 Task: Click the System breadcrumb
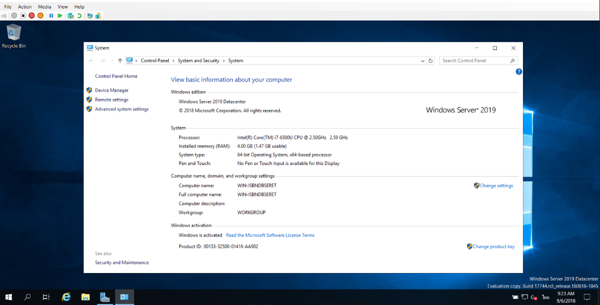pos(236,61)
